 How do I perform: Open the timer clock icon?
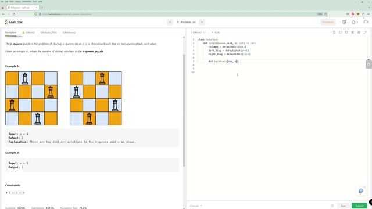344,22
